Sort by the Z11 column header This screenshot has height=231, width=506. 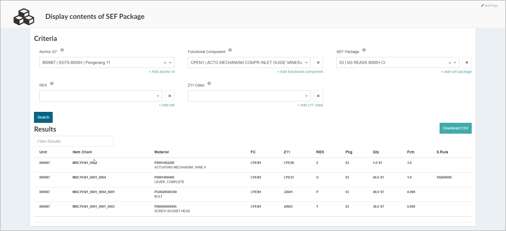click(287, 152)
